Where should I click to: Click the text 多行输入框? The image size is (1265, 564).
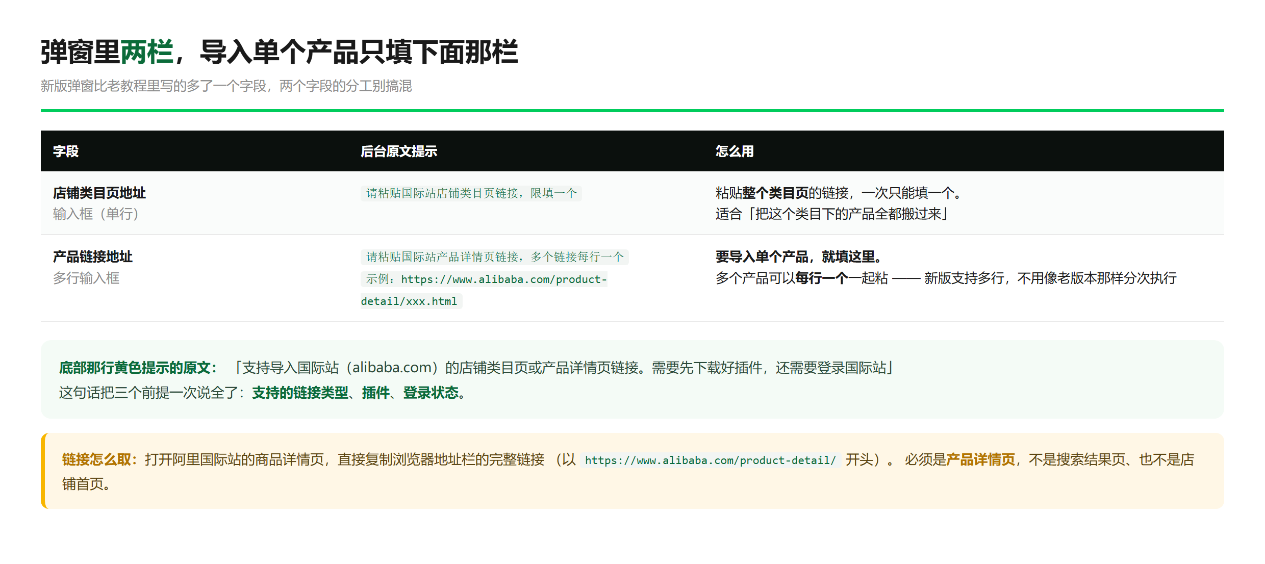(x=86, y=278)
